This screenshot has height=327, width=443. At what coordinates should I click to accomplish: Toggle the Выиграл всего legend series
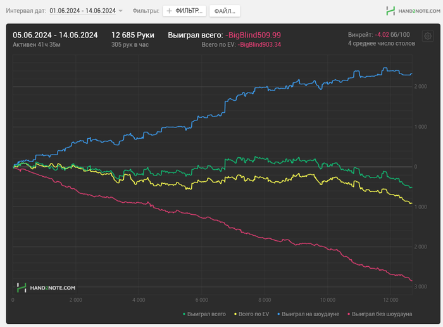(x=204, y=314)
